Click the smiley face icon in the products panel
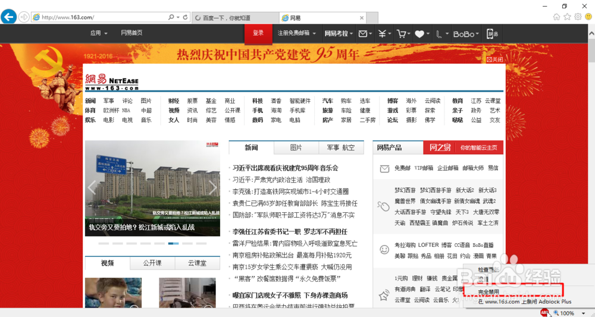Screen dimensions: 595x317 pos(384,250)
